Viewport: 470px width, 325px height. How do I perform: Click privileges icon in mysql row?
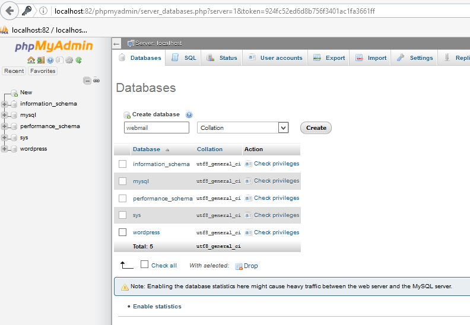248,181
